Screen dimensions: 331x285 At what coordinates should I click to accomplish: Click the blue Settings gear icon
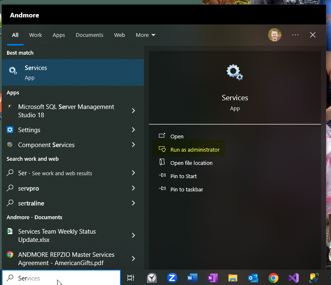[x=10, y=130]
